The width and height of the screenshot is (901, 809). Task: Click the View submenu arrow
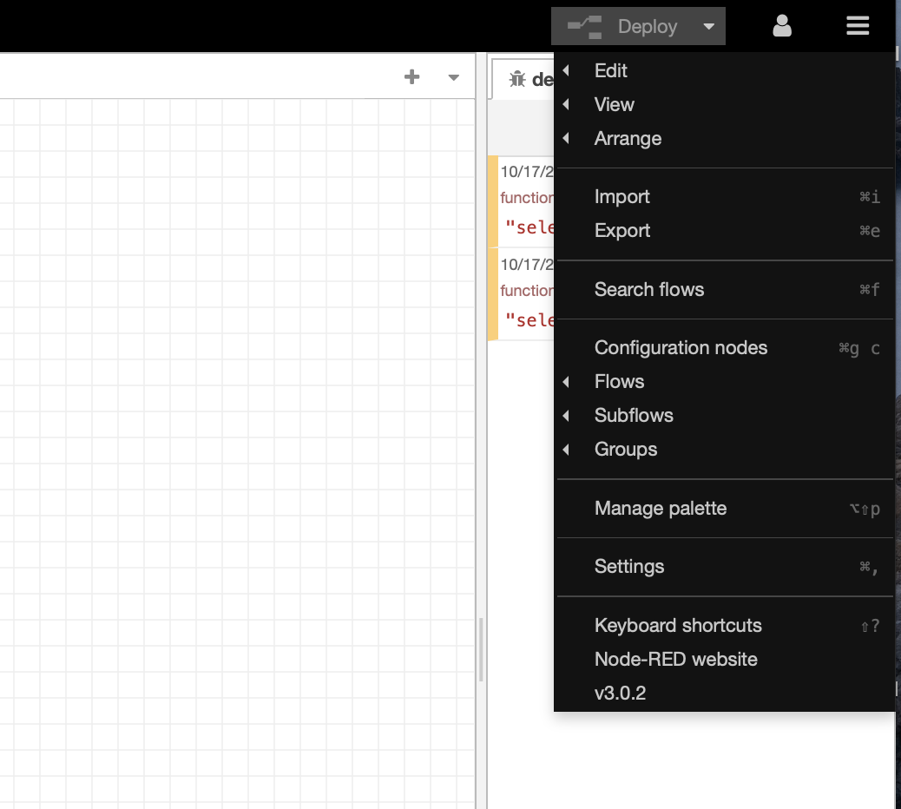pyautogui.click(x=566, y=104)
